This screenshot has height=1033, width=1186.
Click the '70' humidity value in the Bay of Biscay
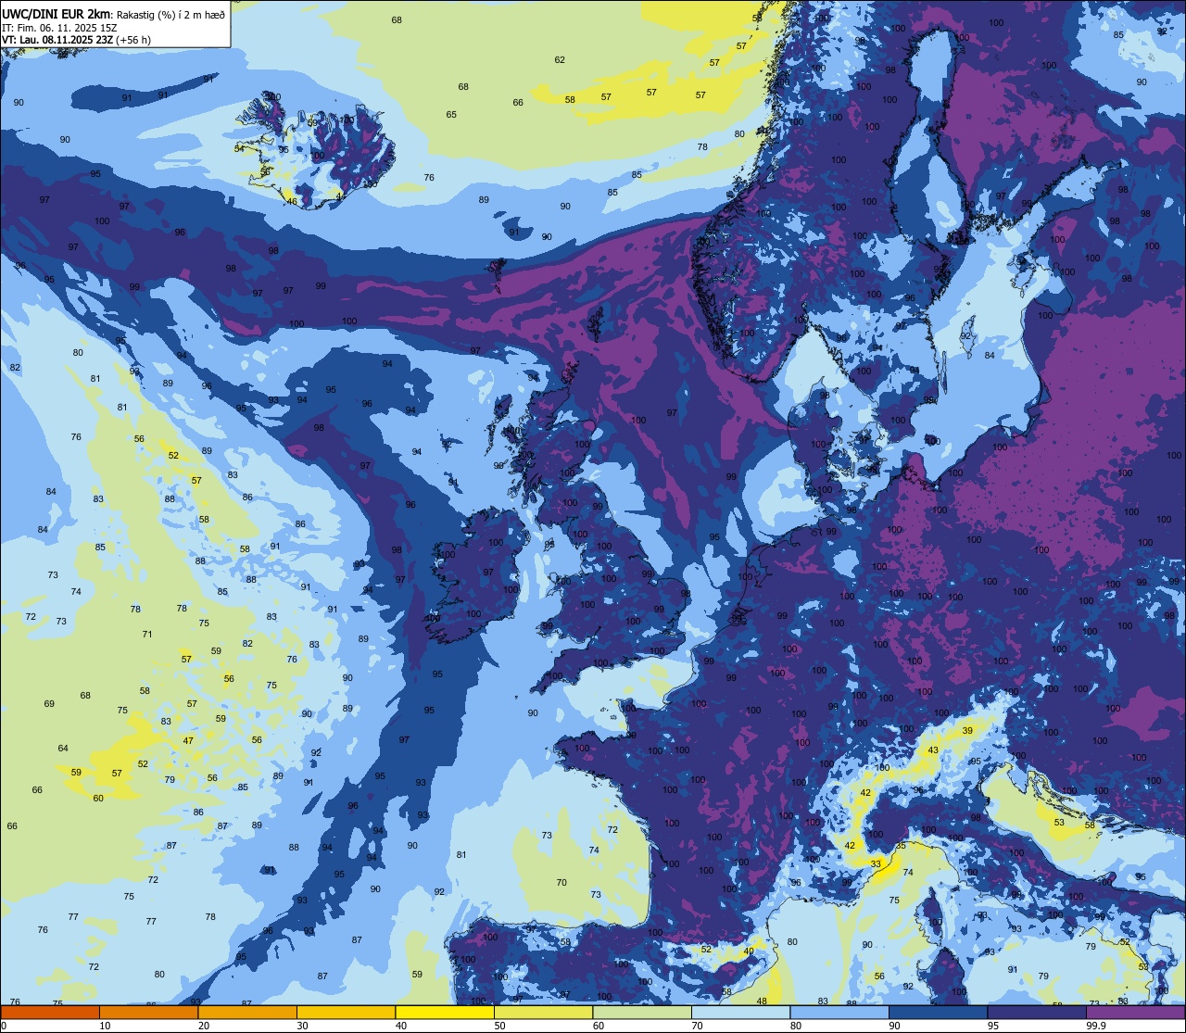[x=561, y=882]
